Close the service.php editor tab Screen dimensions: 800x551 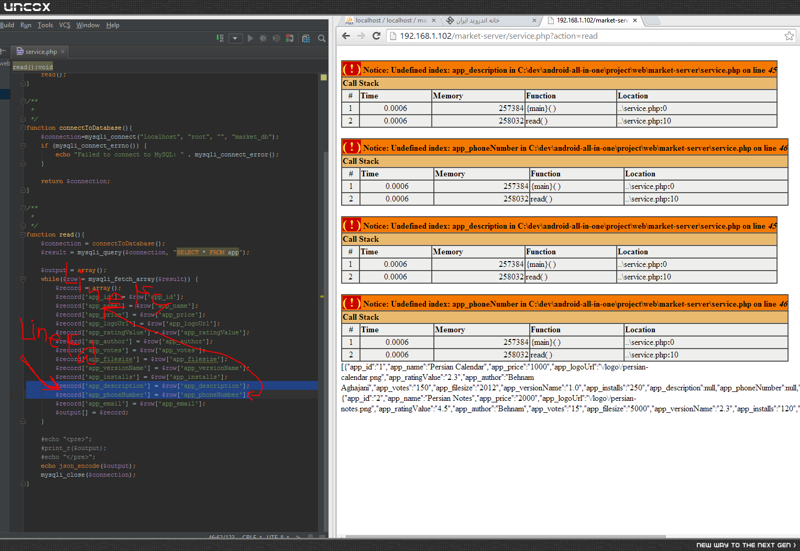(x=62, y=51)
